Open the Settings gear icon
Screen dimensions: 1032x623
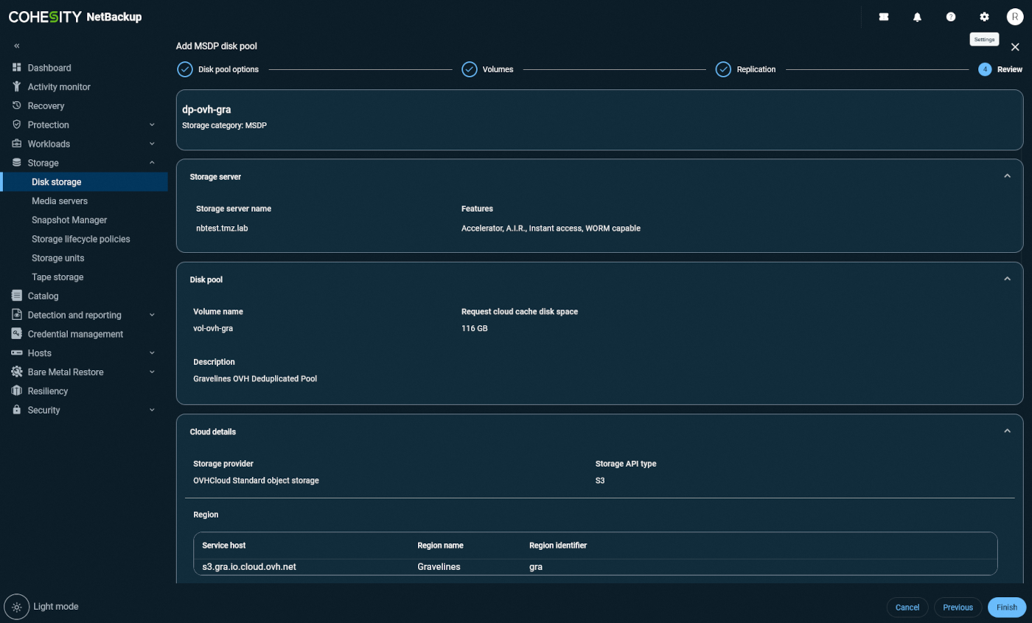click(x=984, y=16)
